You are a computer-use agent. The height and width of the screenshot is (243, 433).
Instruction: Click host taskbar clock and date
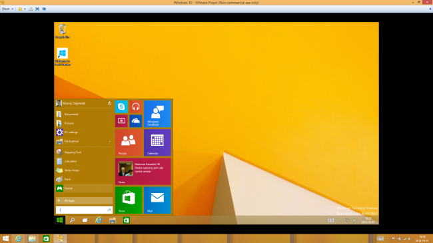[422, 238]
